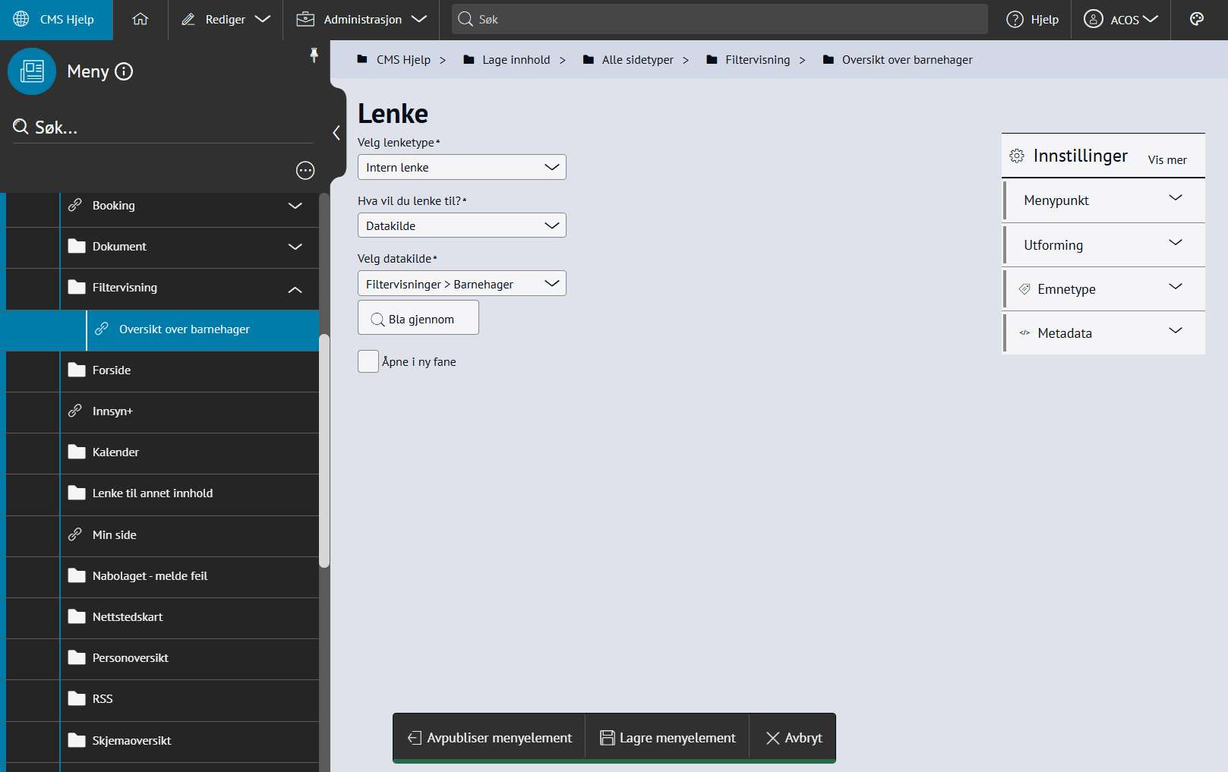Viewport: 1228px width, 772px height.
Task: Open the Velg lenketype dropdown
Action: click(x=462, y=167)
